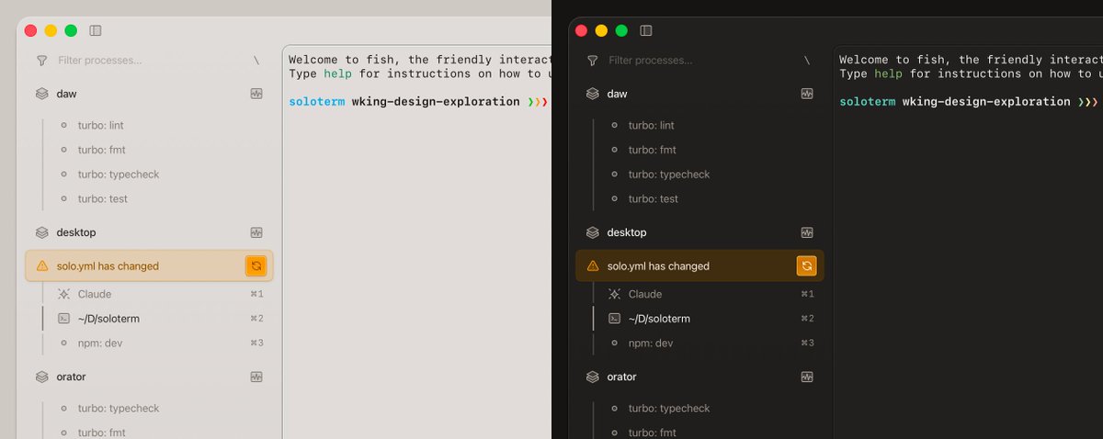Open activity monitor icon for daw, light window
Image resolution: width=1103 pixels, height=439 pixels.
256,94
